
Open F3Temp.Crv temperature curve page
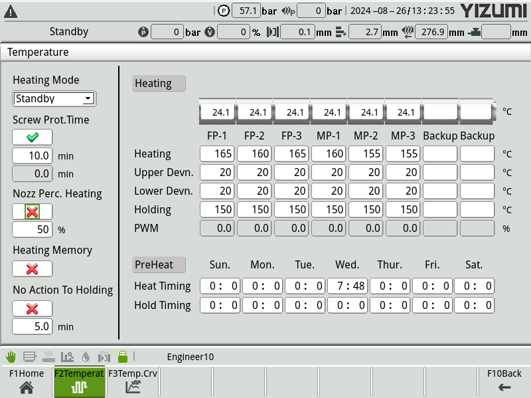pos(133,382)
